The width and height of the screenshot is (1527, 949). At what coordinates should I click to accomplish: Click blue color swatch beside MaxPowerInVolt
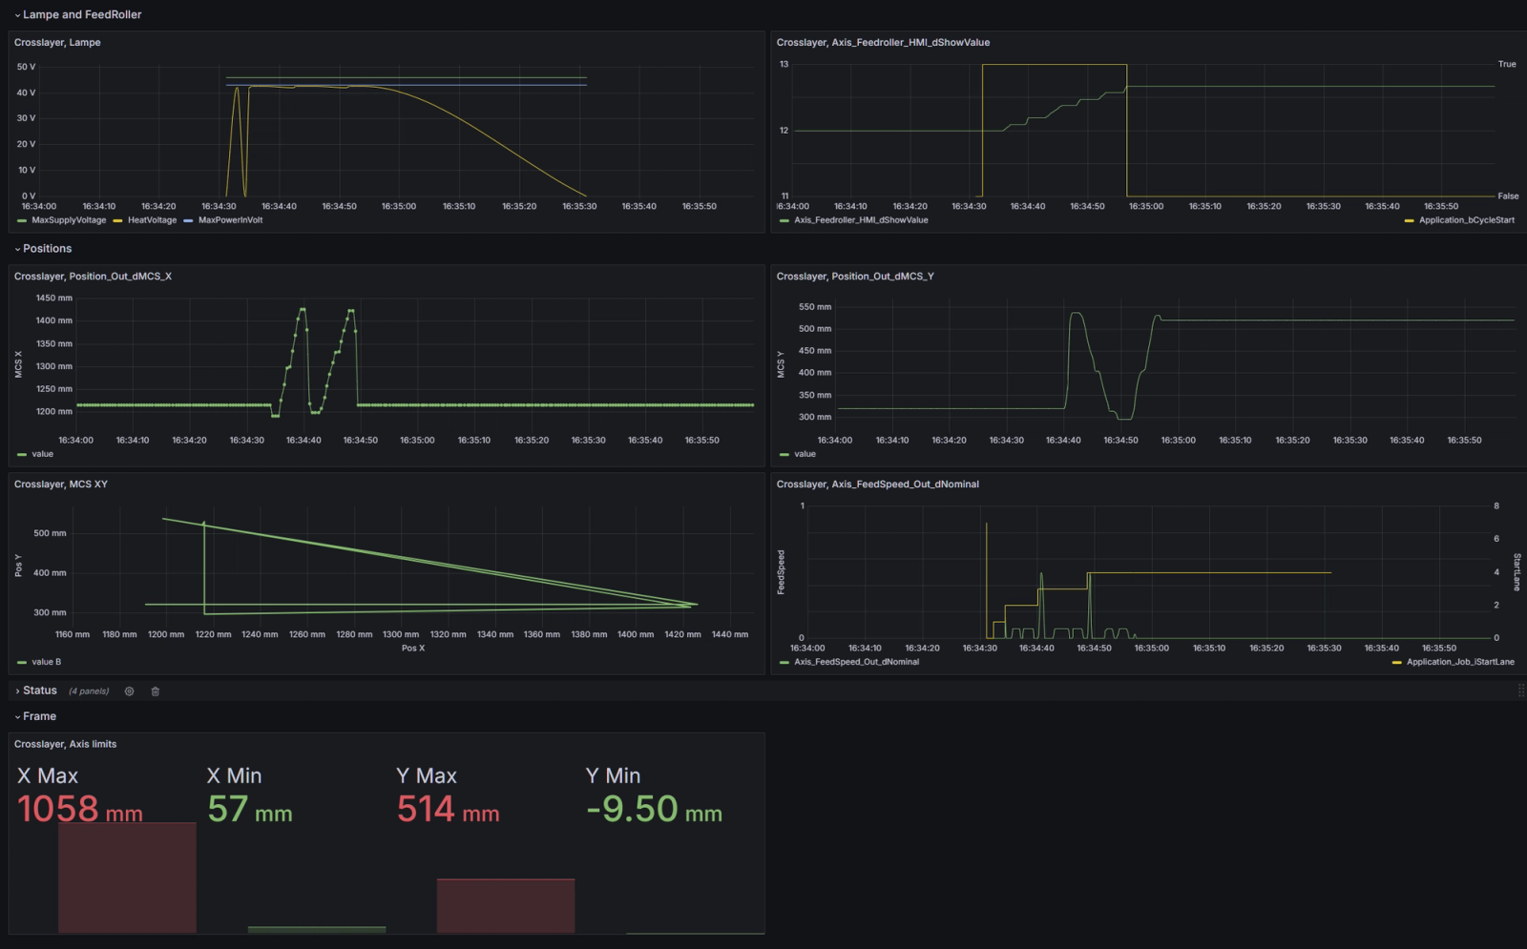[188, 220]
